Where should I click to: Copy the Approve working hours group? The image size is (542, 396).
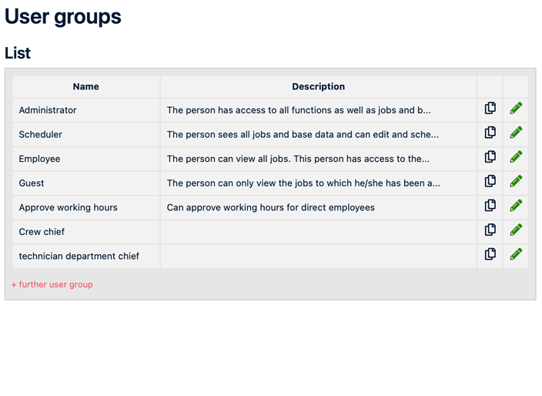490,206
